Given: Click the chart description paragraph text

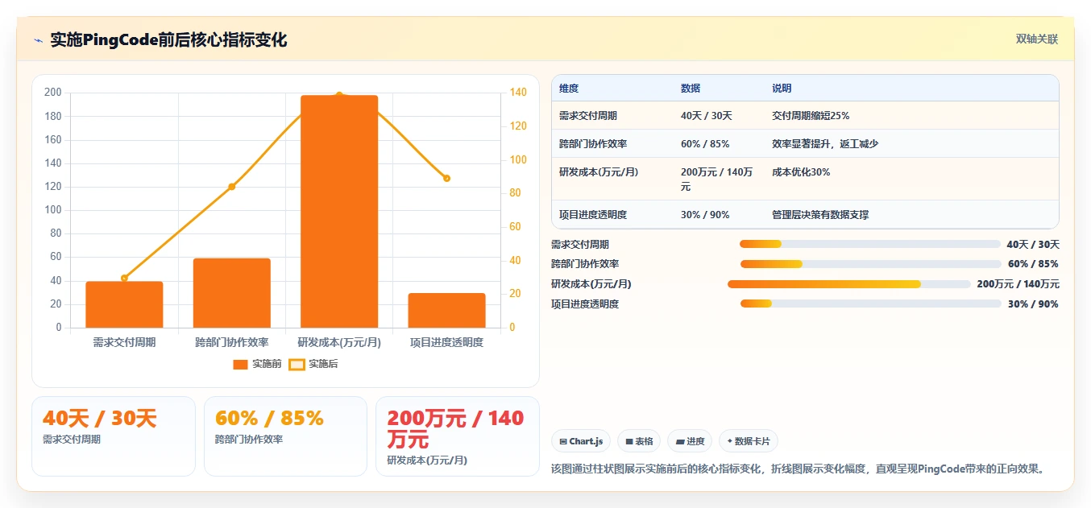Looking at the screenshot, I should 800,469.
